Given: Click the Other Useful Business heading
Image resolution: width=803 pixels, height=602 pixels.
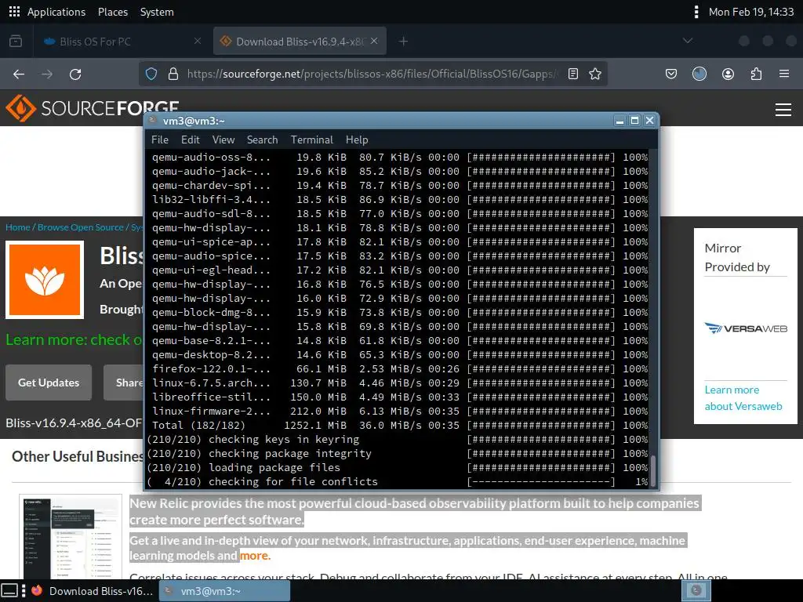Looking at the screenshot, I should tap(78, 456).
